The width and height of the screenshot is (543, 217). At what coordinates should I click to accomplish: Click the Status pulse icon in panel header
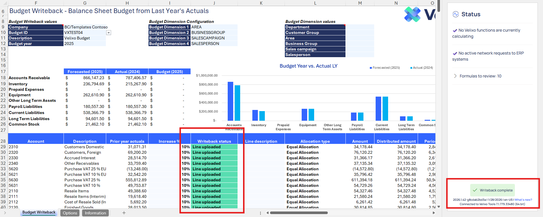click(456, 14)
